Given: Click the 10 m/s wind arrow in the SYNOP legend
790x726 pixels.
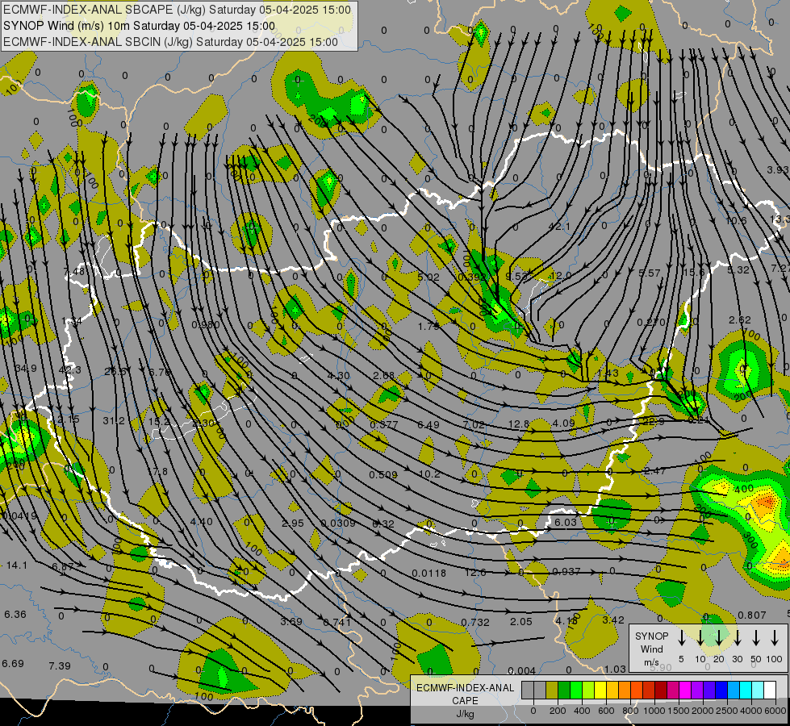Looking at the screenshot, I should tap(700, 638).
